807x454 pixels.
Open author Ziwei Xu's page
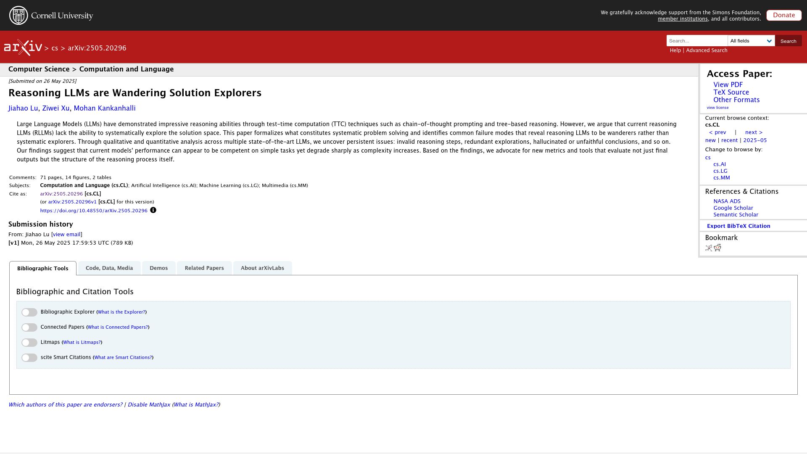[55, 108]
